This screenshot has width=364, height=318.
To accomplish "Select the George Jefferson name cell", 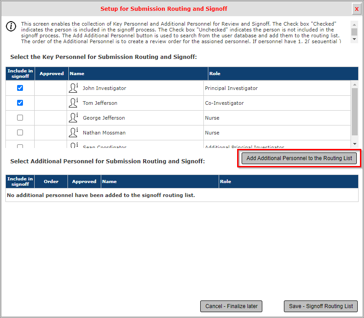I will coord(135,118).
